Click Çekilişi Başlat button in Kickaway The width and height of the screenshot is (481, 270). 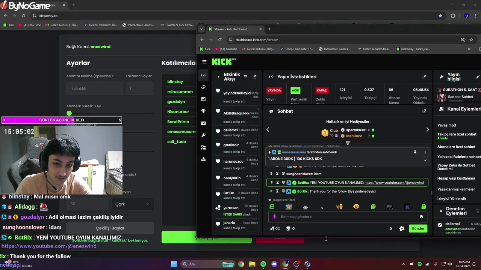(110, 228)
